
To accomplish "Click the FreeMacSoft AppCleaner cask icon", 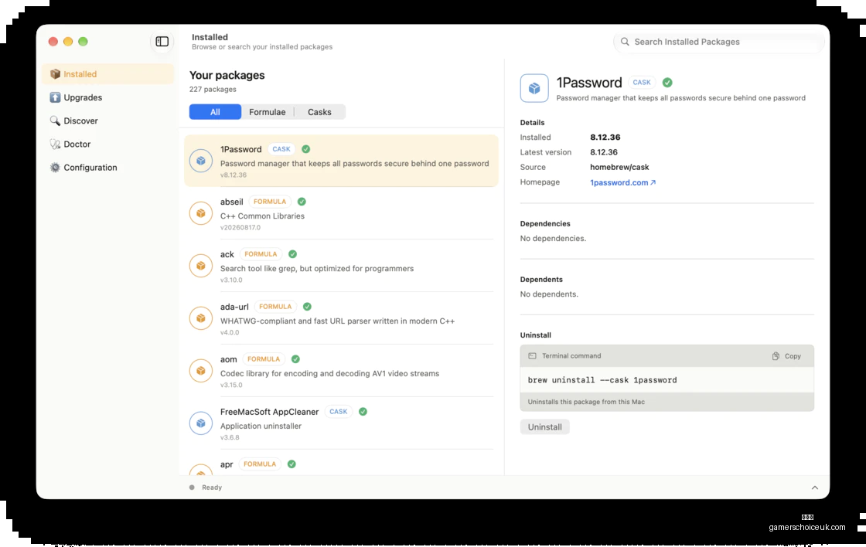I will (201, 423).
